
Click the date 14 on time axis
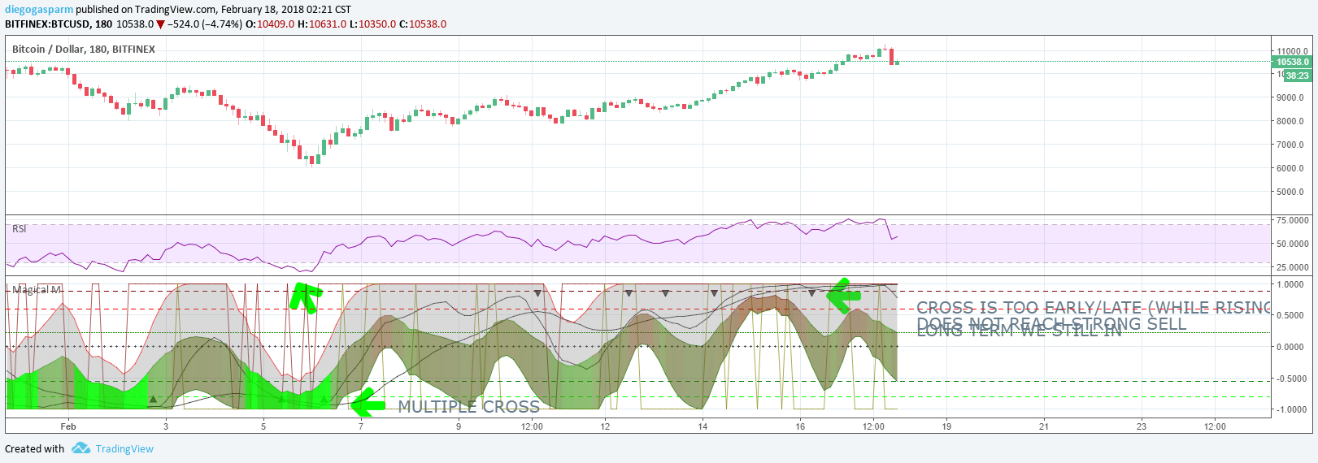702,426
